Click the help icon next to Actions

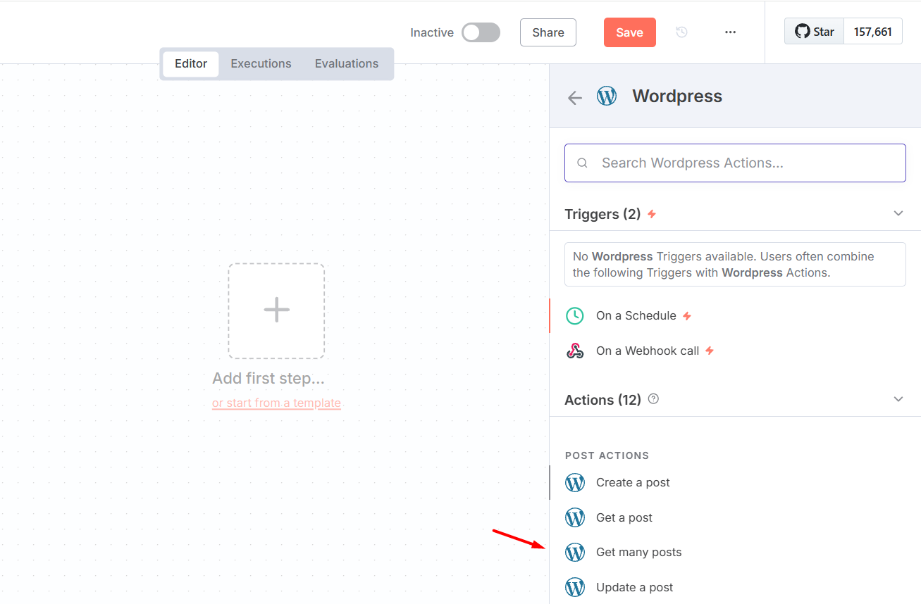653,398
